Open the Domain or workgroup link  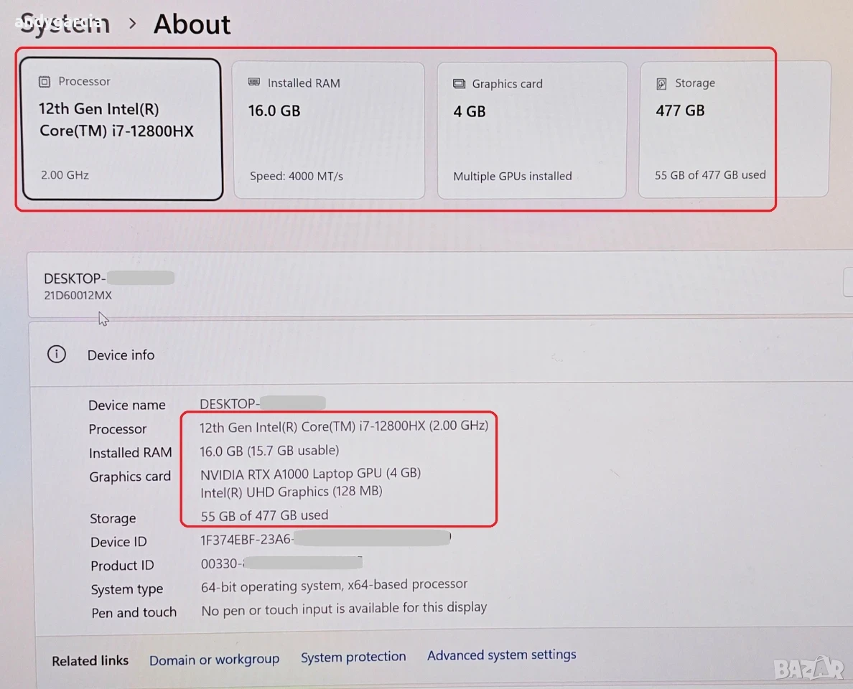[x=215, y=660]
